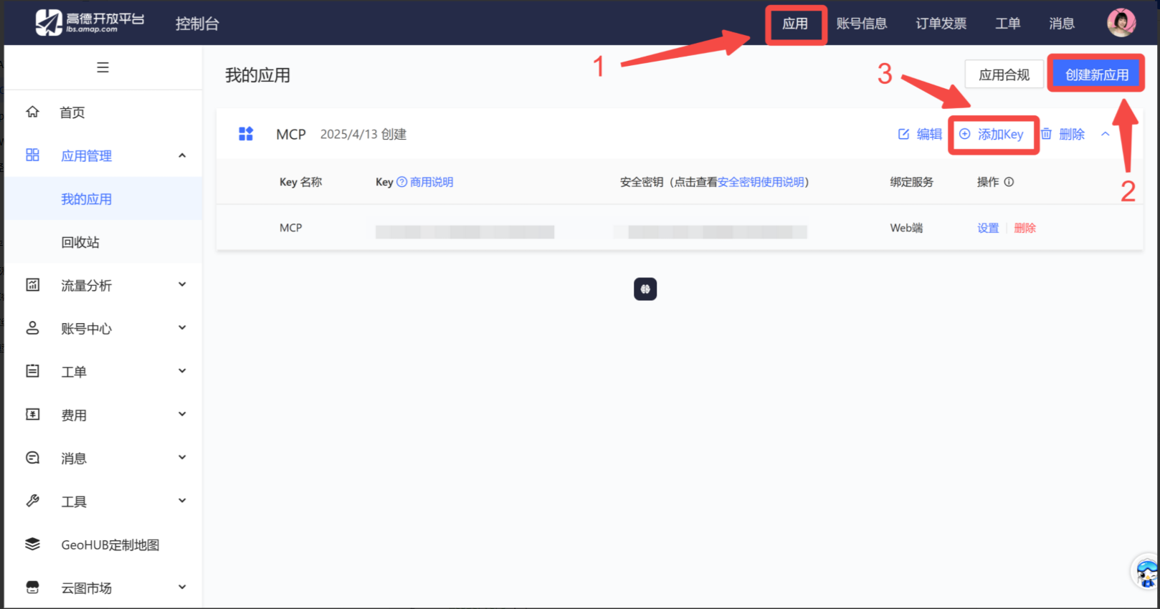Viewport: 1160px width, 609px height.
Task: Go to 订单发票 in top navigation
Action: [941, 24]
